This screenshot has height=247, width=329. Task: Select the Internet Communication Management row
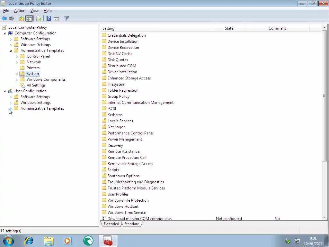pos(140,103)
